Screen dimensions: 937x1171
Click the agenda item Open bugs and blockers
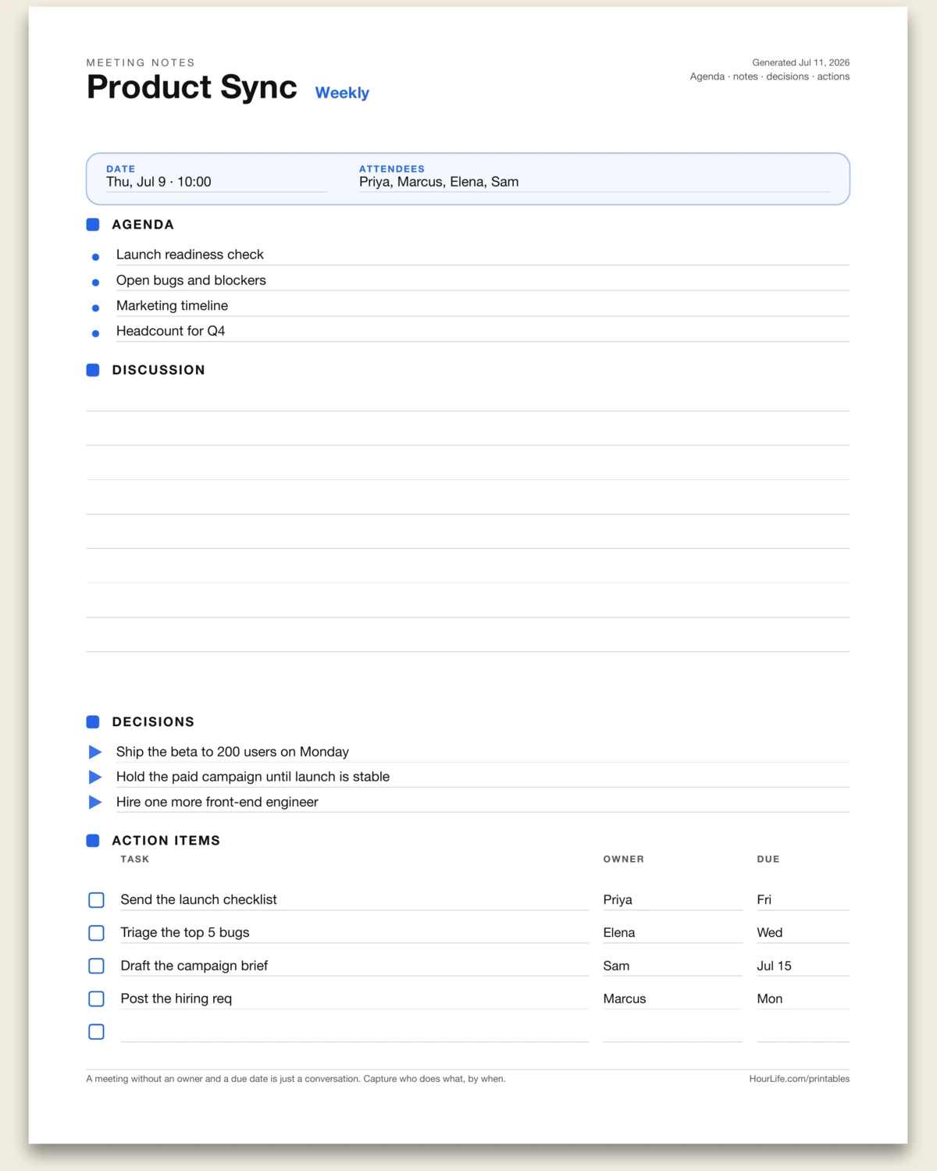(x=191, y=280)
